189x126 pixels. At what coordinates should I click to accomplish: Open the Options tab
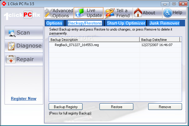[54, 23]
